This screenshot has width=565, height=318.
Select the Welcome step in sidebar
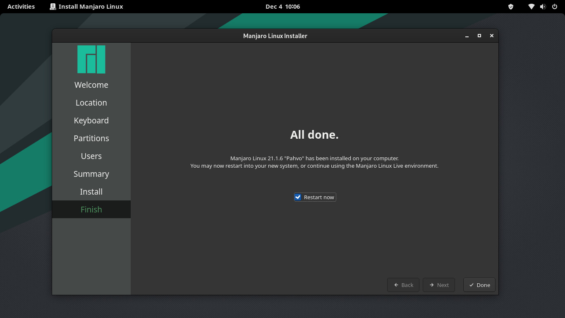[x=91, y=85]
